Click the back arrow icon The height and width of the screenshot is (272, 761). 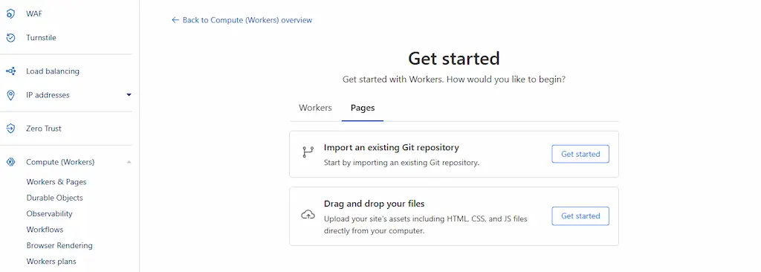click(x=175, y=20)
